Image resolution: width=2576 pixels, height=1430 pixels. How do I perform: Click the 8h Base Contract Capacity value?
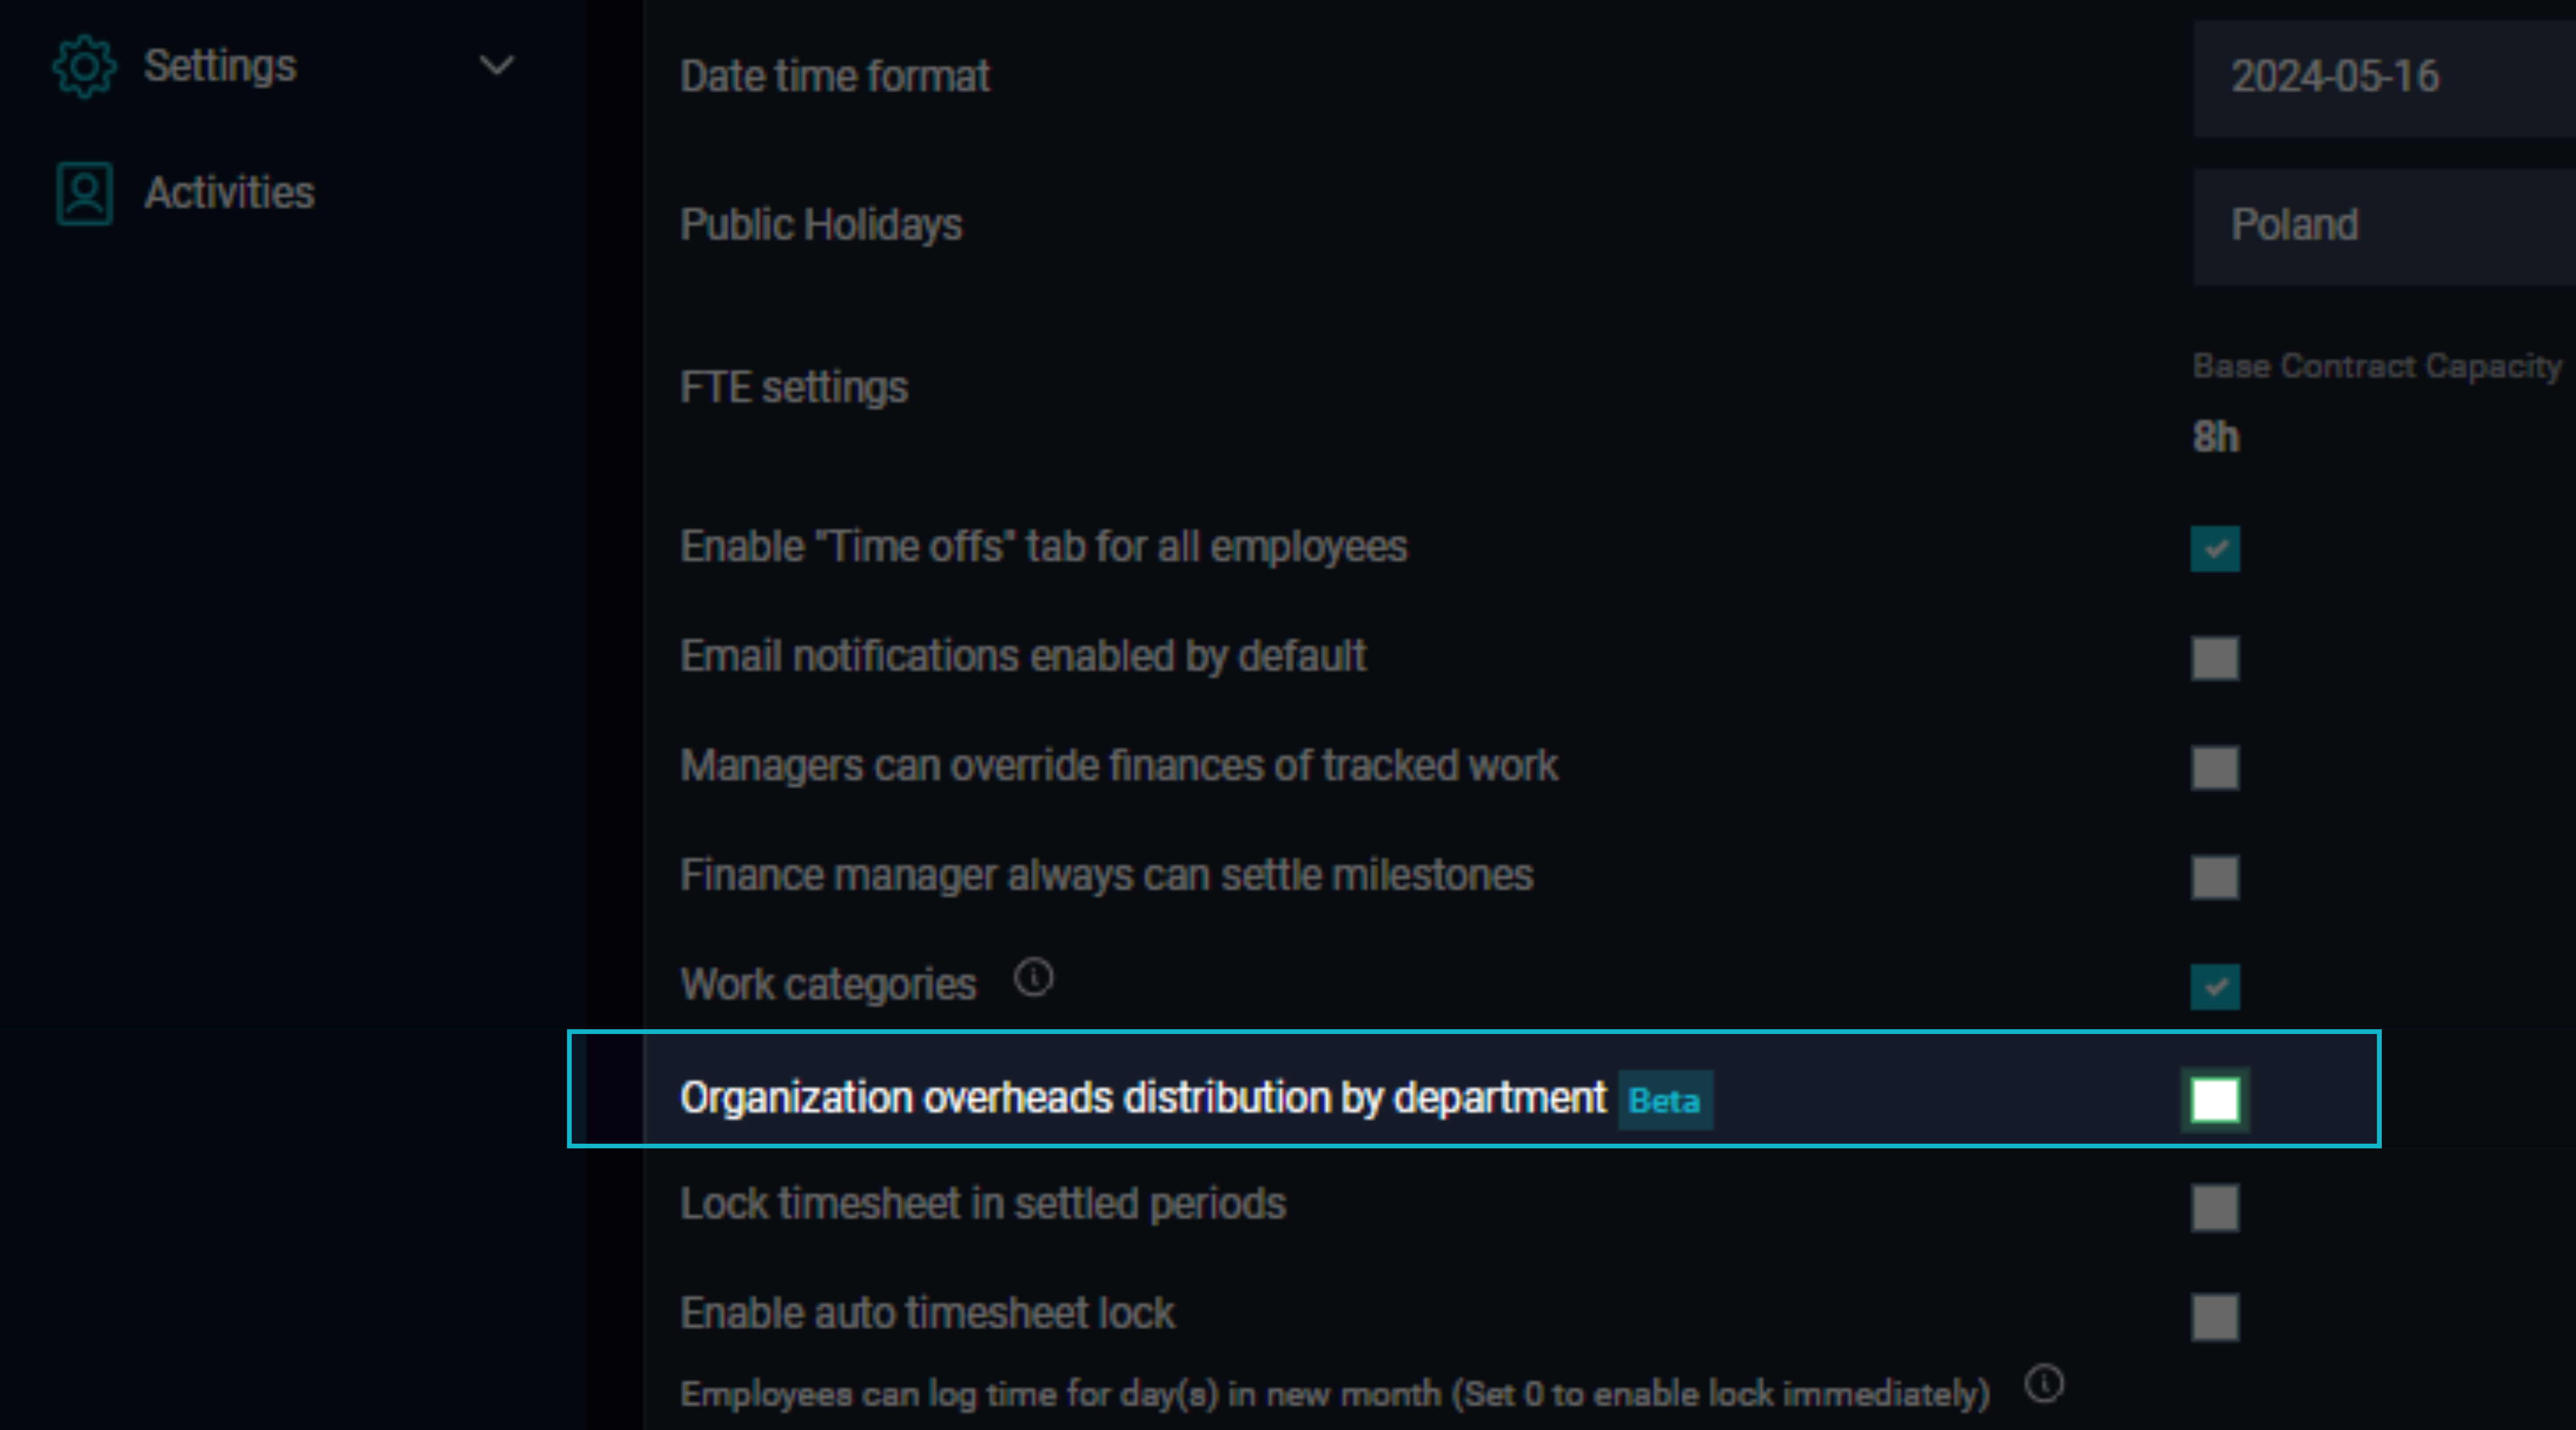pyautogui.click(x=2216, y=438)
